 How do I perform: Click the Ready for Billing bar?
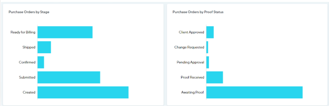click(65, 32)
